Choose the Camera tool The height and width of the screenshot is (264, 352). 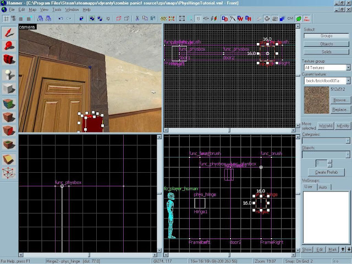[9, 59]
